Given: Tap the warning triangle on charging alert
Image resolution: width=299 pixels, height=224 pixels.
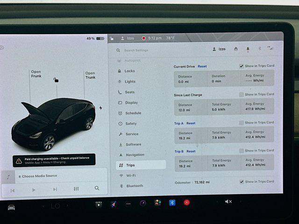Looking at the screenshot, I should tap(19, 161).
